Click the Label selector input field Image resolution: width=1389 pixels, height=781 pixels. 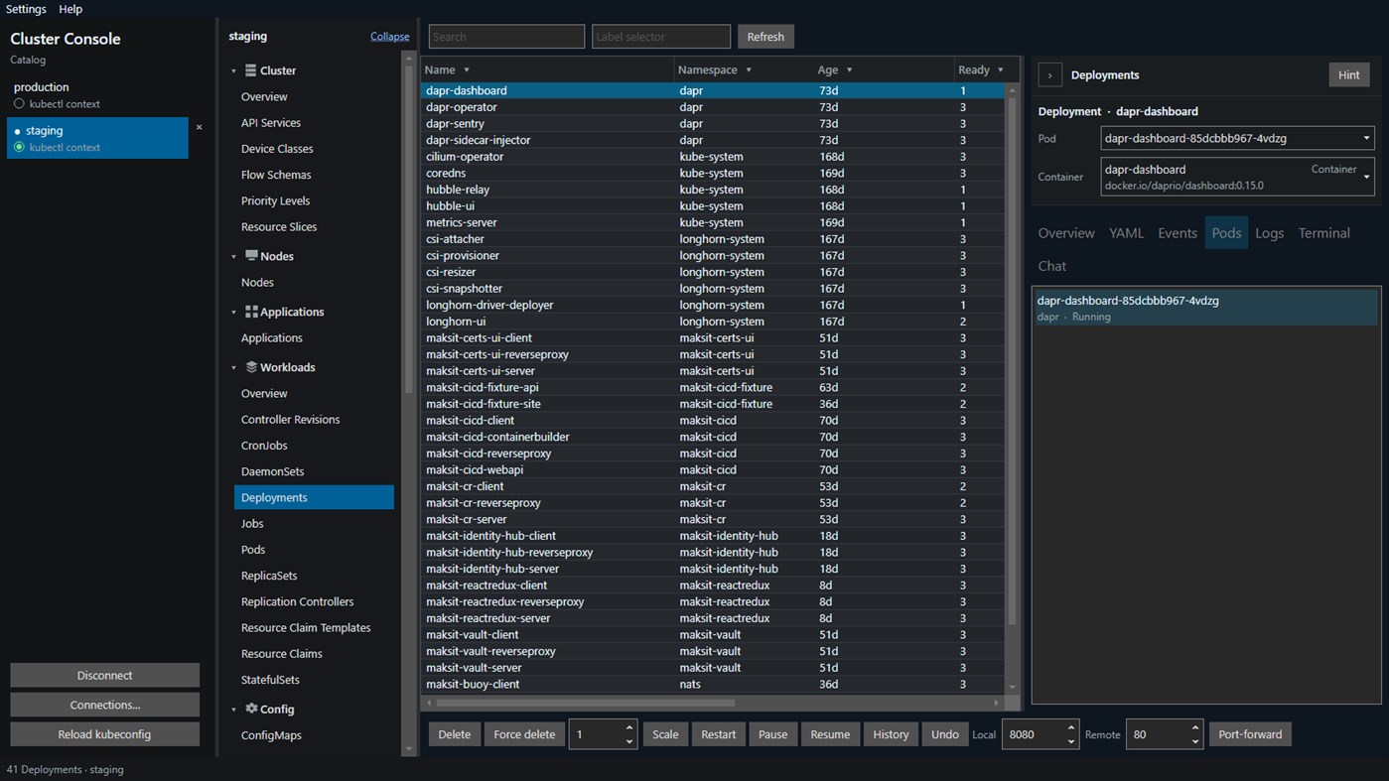(x=661, y=37)
